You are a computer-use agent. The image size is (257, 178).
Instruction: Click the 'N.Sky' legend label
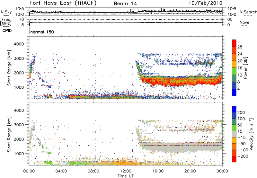(6, 12)
